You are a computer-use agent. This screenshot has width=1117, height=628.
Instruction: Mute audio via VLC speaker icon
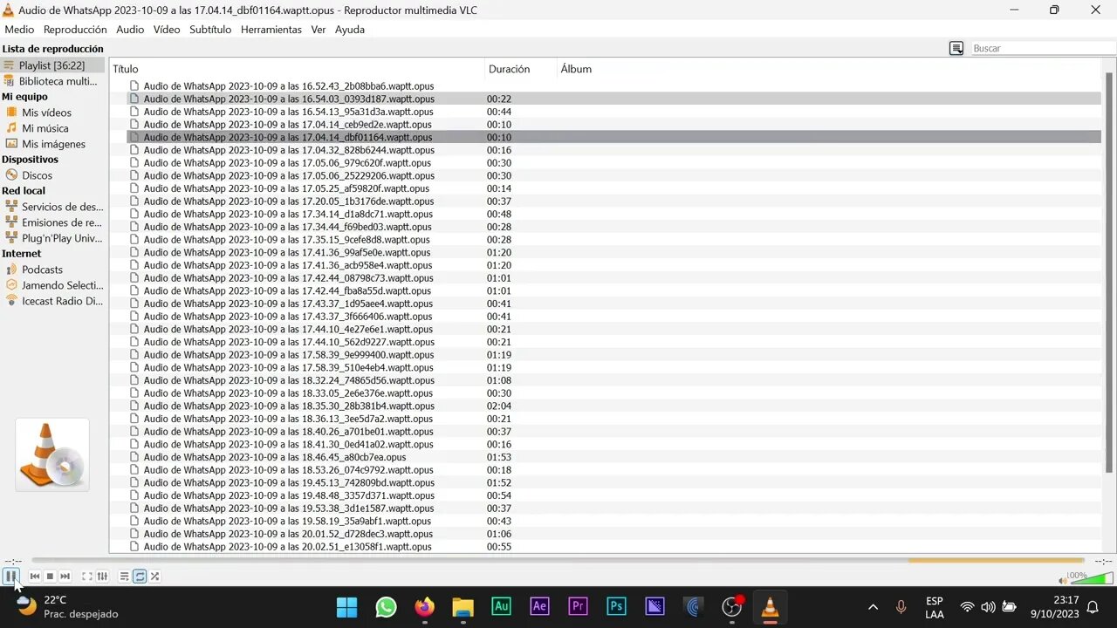coord(1063,579)
